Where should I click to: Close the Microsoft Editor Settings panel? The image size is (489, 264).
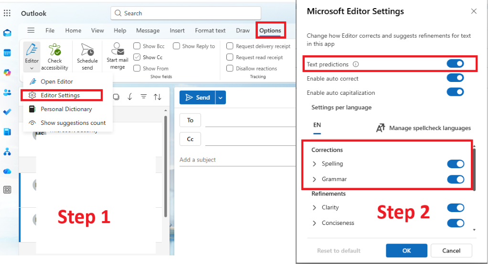pos(474,11)
